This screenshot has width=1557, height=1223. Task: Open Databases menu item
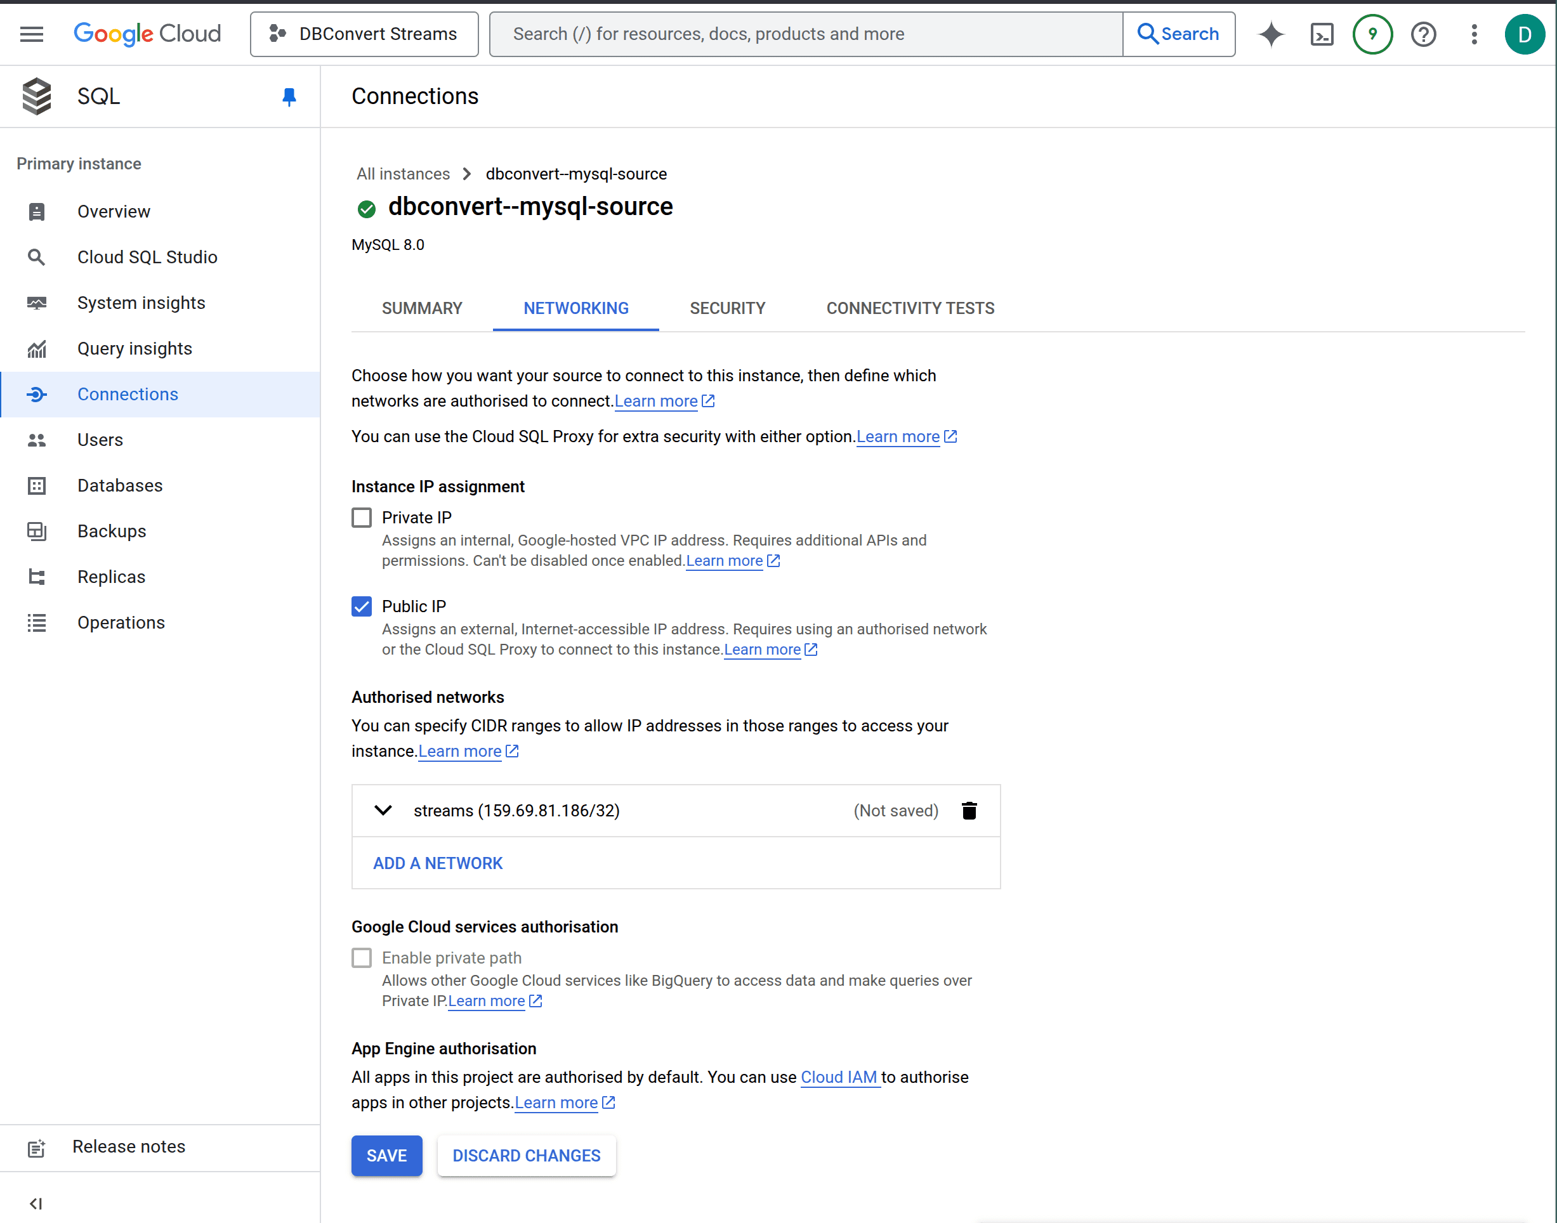point(161,485)
